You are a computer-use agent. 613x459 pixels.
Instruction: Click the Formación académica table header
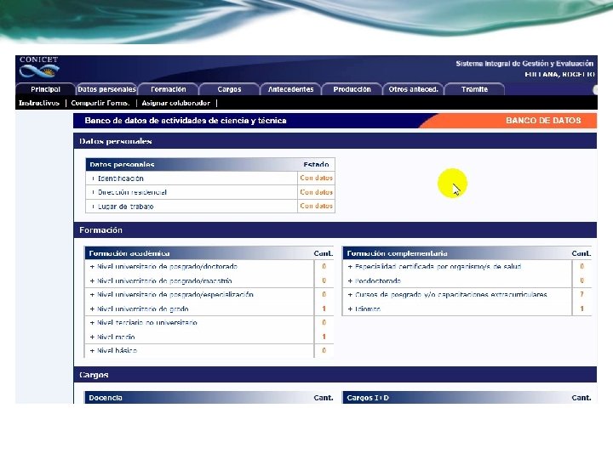point(209,253)
